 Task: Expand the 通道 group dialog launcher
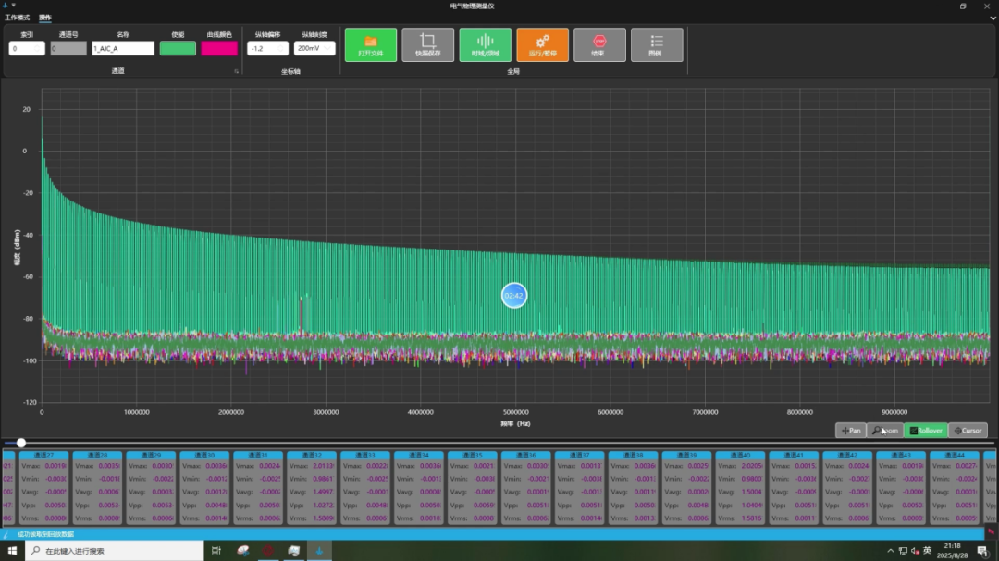coord(236,71)
